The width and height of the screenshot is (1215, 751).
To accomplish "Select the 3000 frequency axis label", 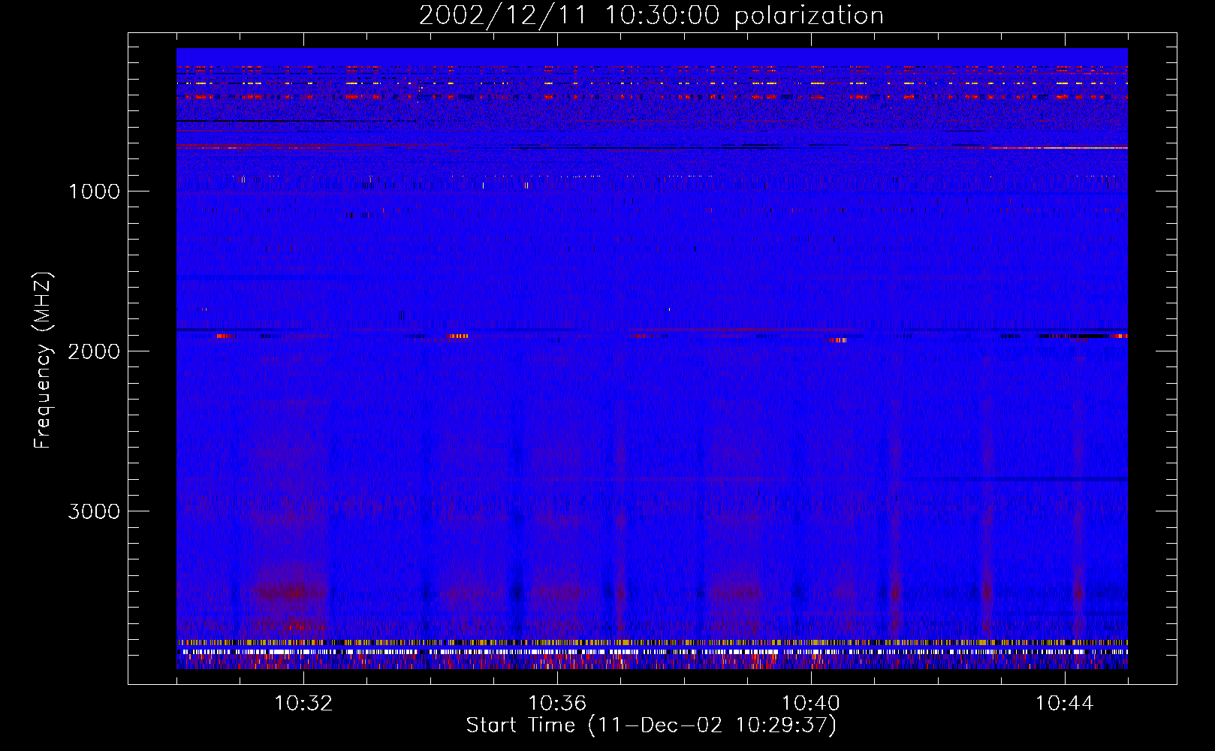I will [x=94, y=511].
